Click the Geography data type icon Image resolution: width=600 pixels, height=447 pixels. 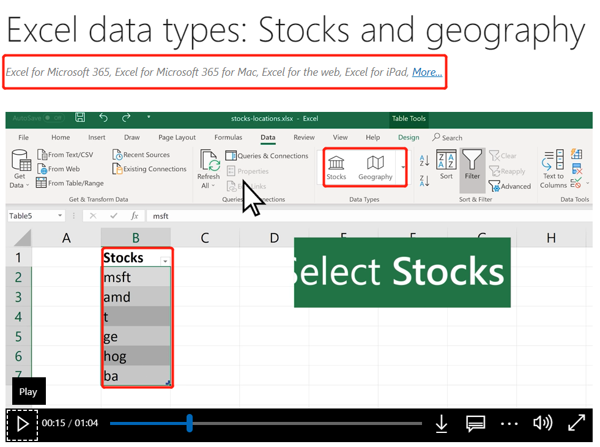point(375,167)
